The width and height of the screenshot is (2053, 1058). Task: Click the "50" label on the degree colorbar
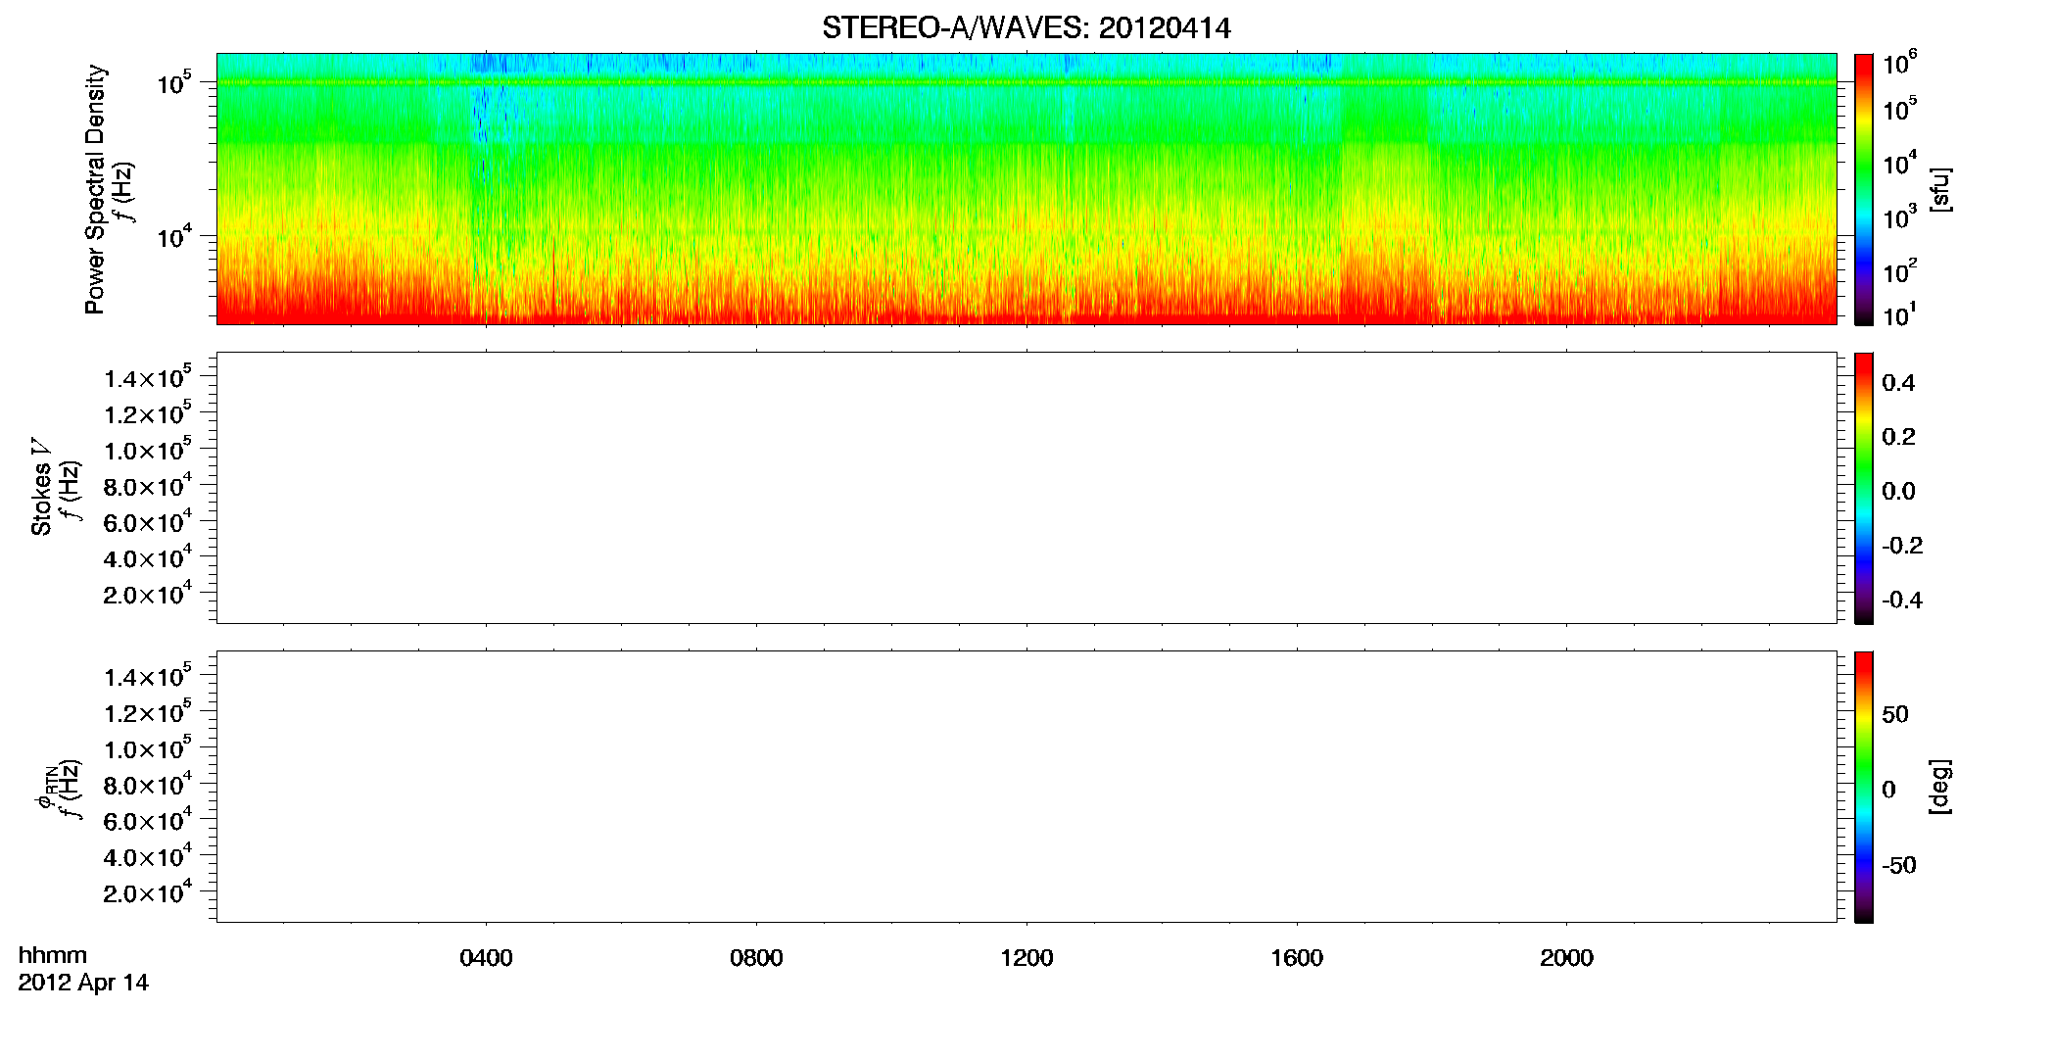[x=1895, y=714]
